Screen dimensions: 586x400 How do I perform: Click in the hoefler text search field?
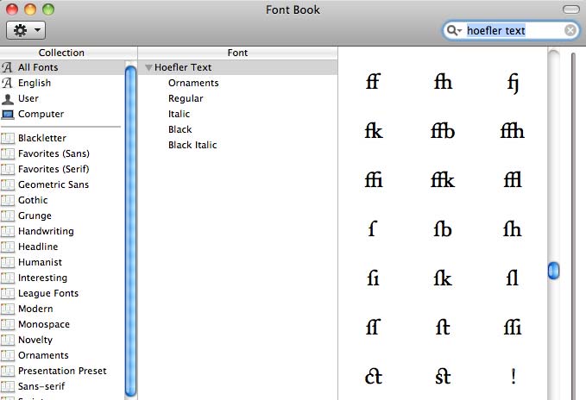coord(513,30)
